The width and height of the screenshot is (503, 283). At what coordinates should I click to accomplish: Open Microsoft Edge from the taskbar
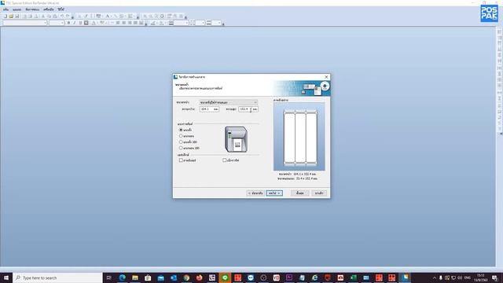coord(123,277)
